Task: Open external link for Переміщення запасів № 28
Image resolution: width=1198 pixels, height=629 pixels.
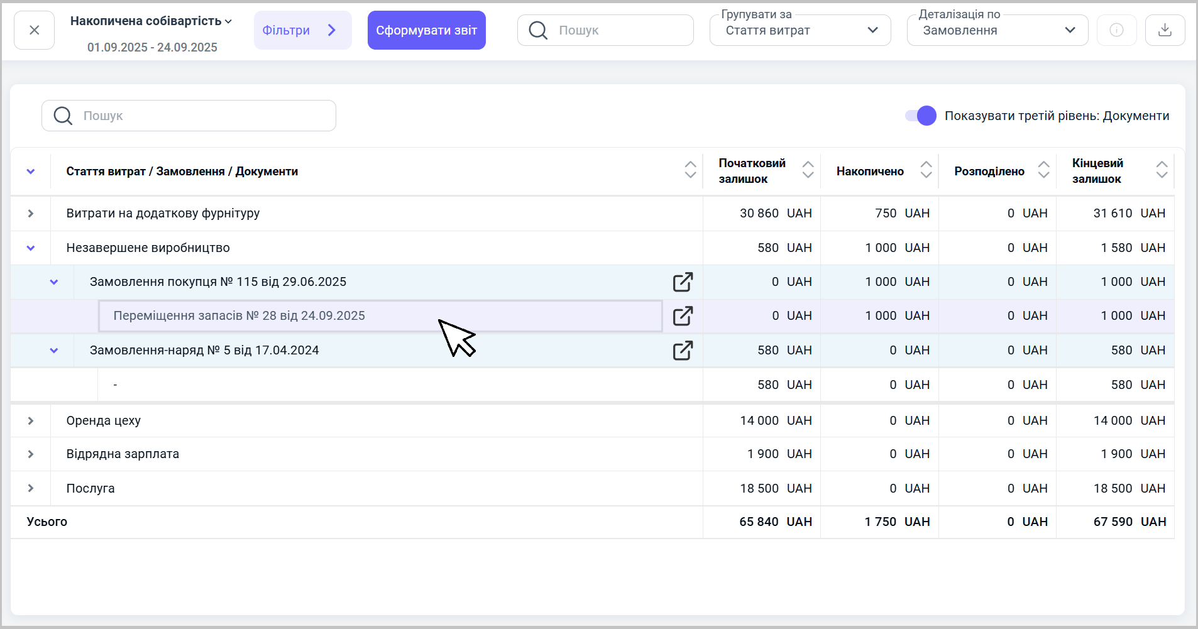Action: coord(683,316)
